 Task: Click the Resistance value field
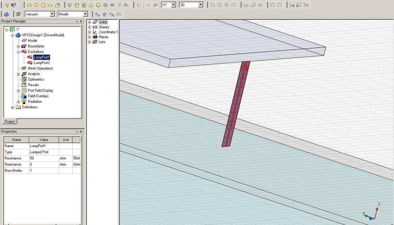pyautogui.click(x=44, y=158)
